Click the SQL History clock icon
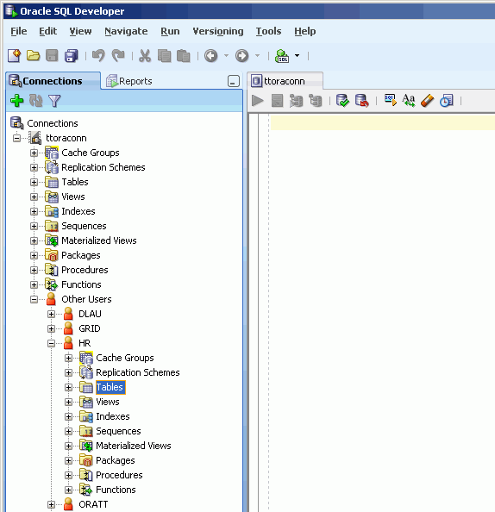This screenshot has width=495, height=512. (447, 101)
